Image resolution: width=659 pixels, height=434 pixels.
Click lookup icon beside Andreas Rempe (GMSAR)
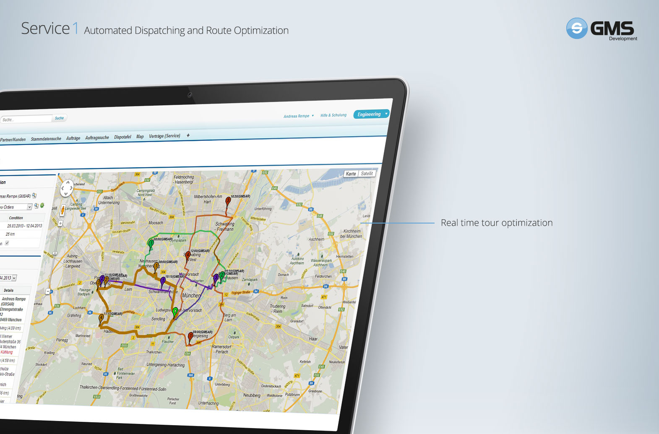tap(34, 195)
